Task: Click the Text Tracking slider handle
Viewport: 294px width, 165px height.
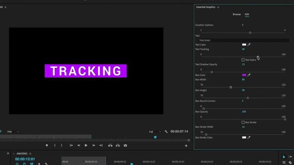Action: click(258, 57)
